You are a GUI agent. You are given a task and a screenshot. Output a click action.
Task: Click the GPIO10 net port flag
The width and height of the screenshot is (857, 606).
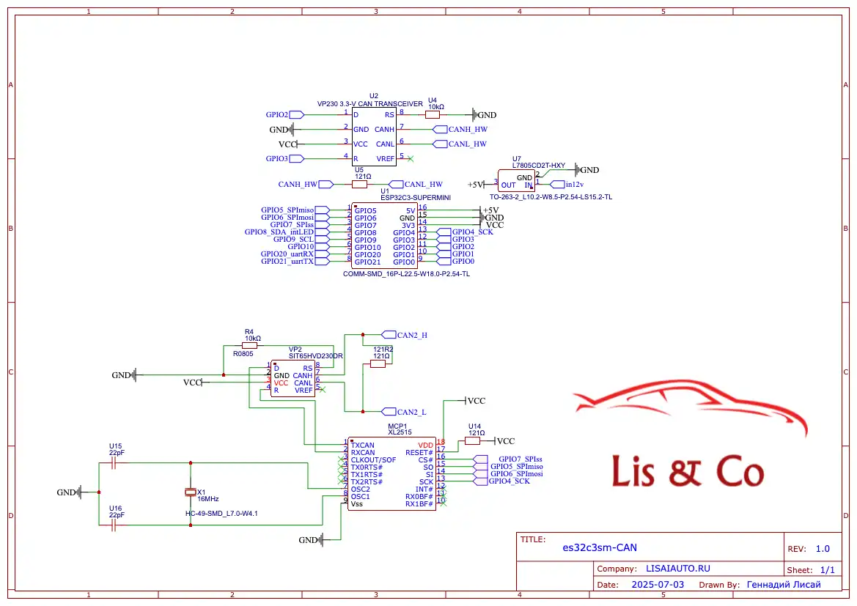point(322,247)
